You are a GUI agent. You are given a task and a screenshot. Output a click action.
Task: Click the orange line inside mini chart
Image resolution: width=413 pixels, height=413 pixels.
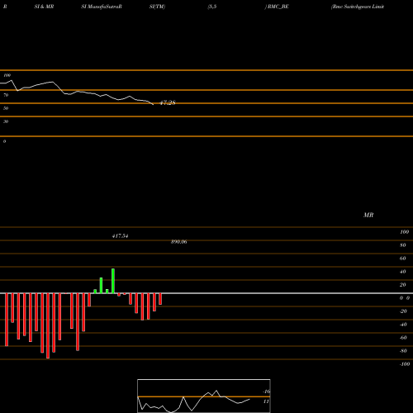pyautogui.click(x=204, y=396)
